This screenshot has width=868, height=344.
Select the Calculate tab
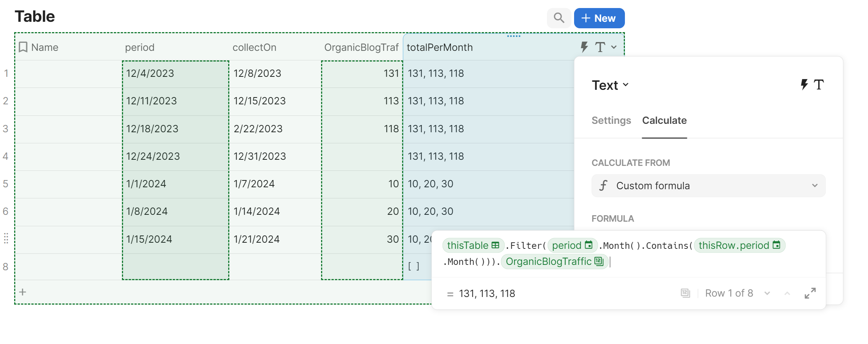tap(664, 120)
